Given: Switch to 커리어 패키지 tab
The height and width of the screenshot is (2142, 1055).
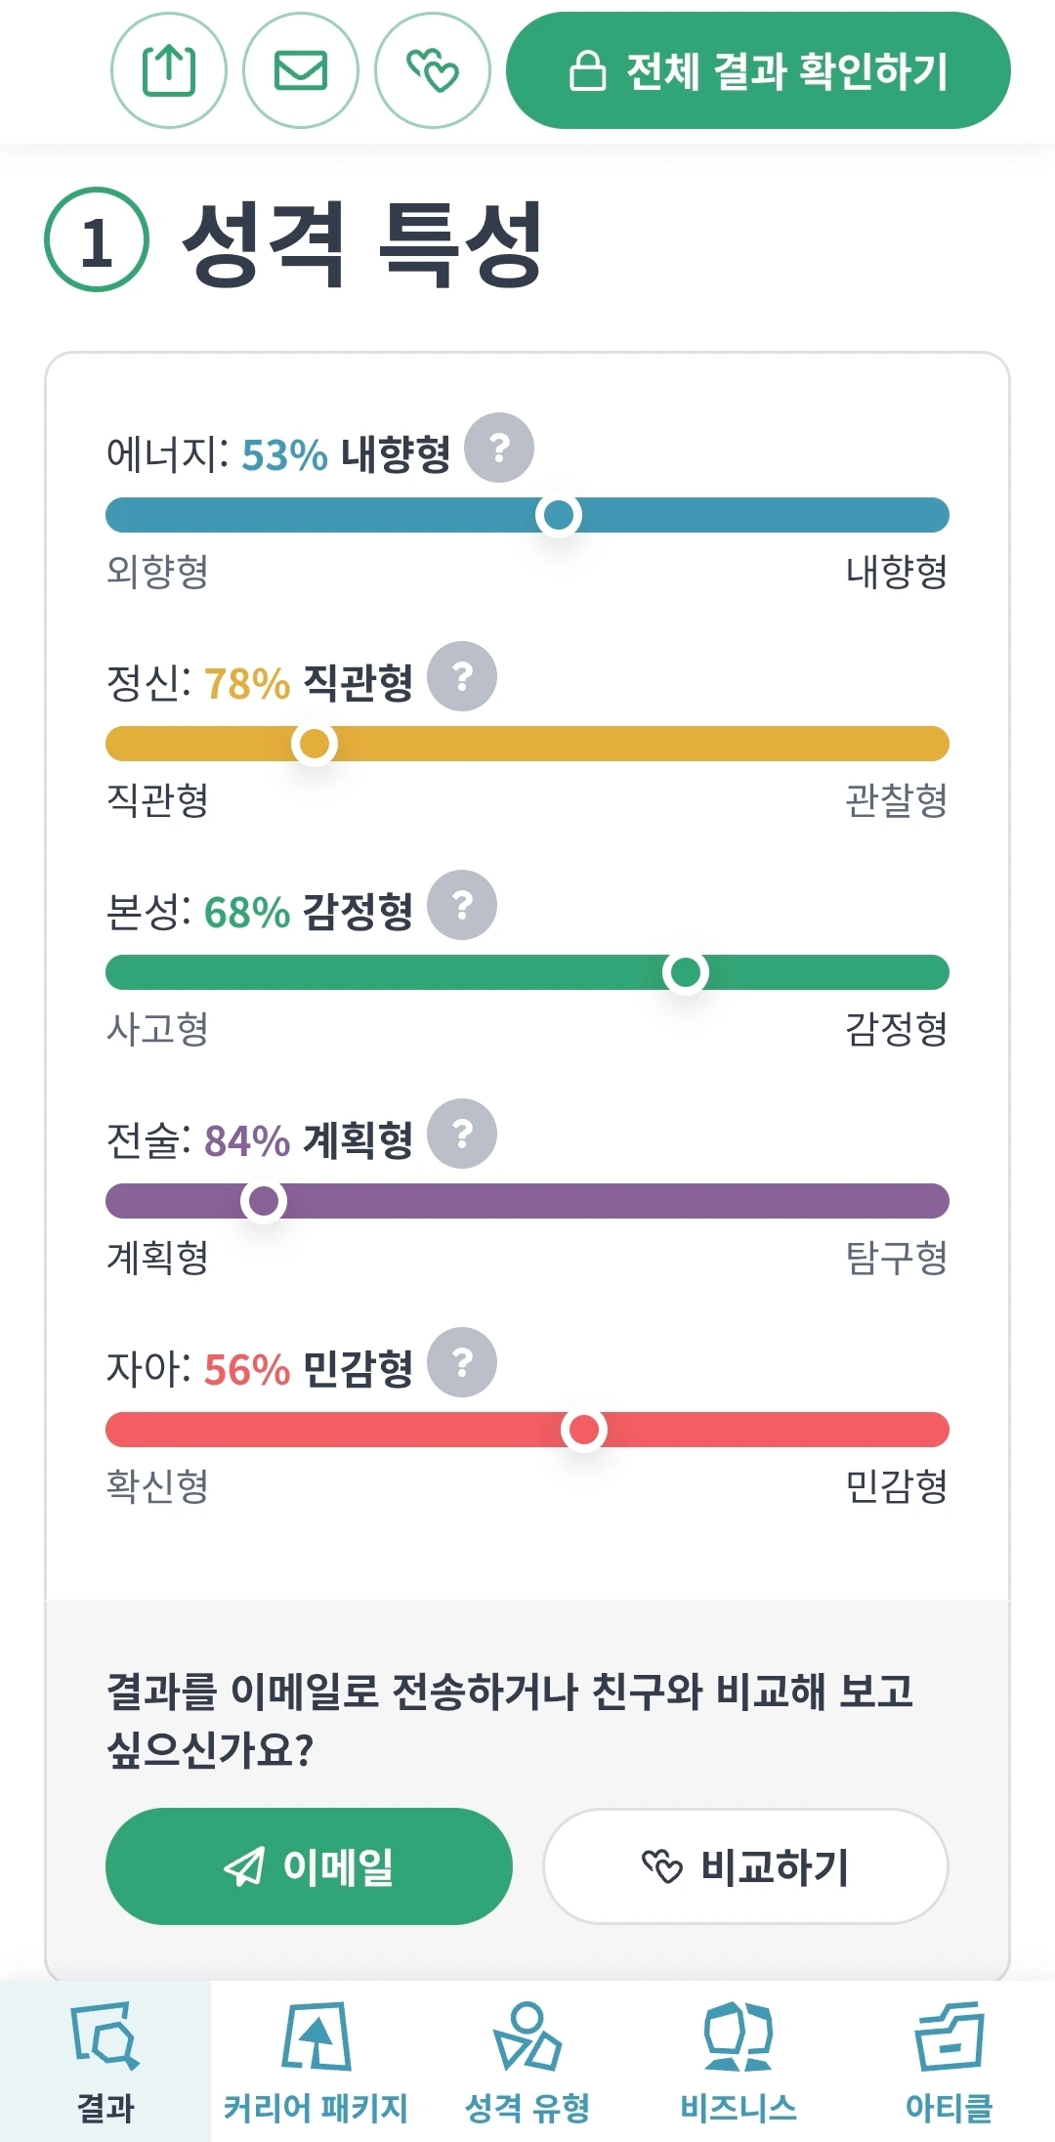Looking at the screenshot, I should click(316, 2062).
